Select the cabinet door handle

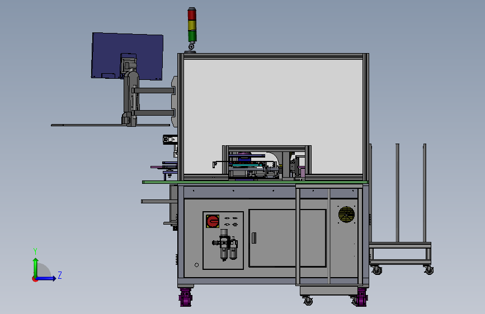(254, 238)
